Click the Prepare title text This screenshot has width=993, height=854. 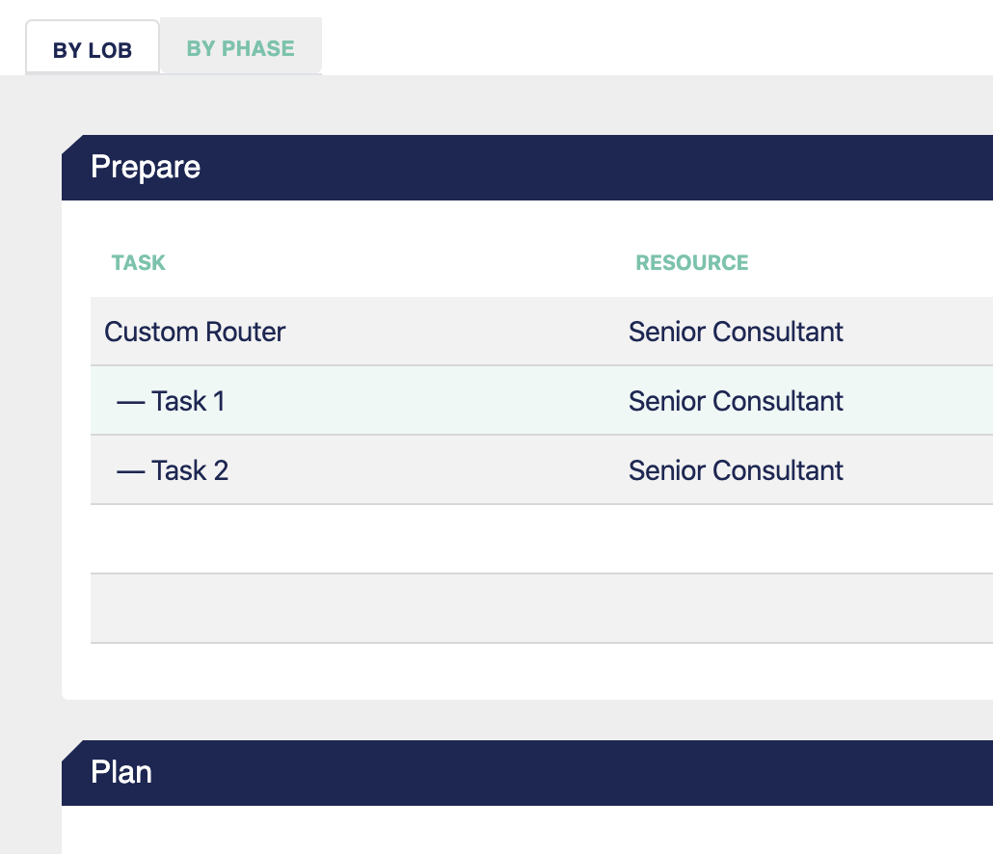point(146,168)
